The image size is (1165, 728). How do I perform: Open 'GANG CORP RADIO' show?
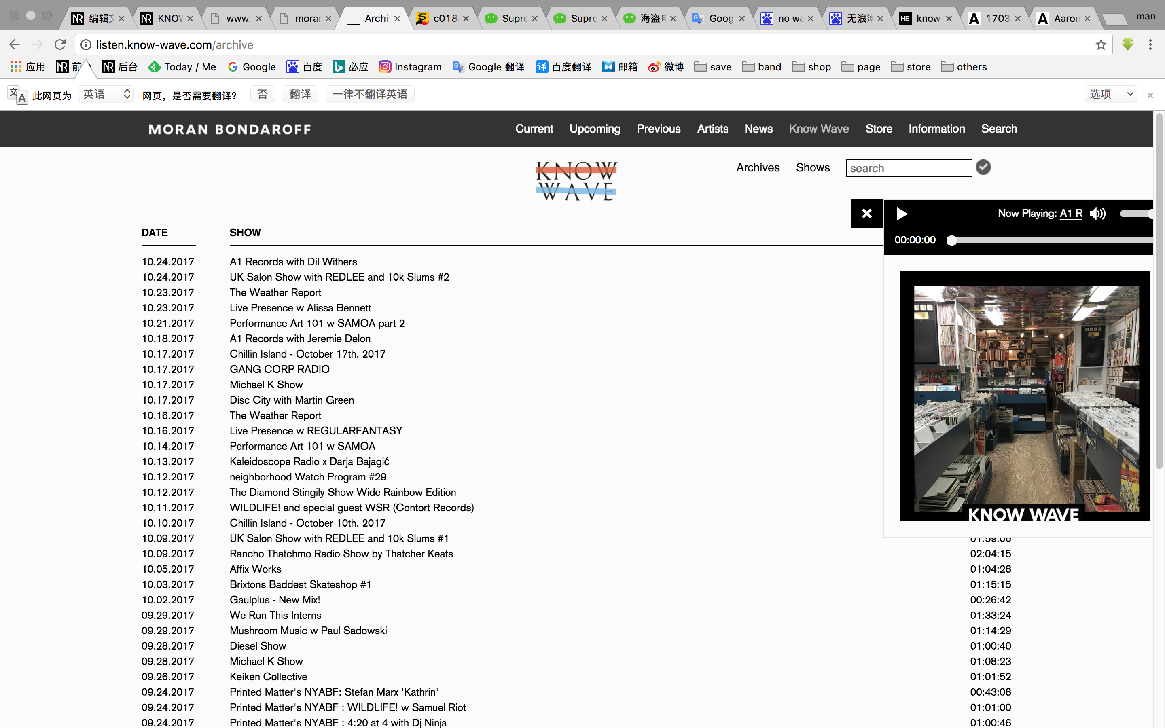coord(279,369)
